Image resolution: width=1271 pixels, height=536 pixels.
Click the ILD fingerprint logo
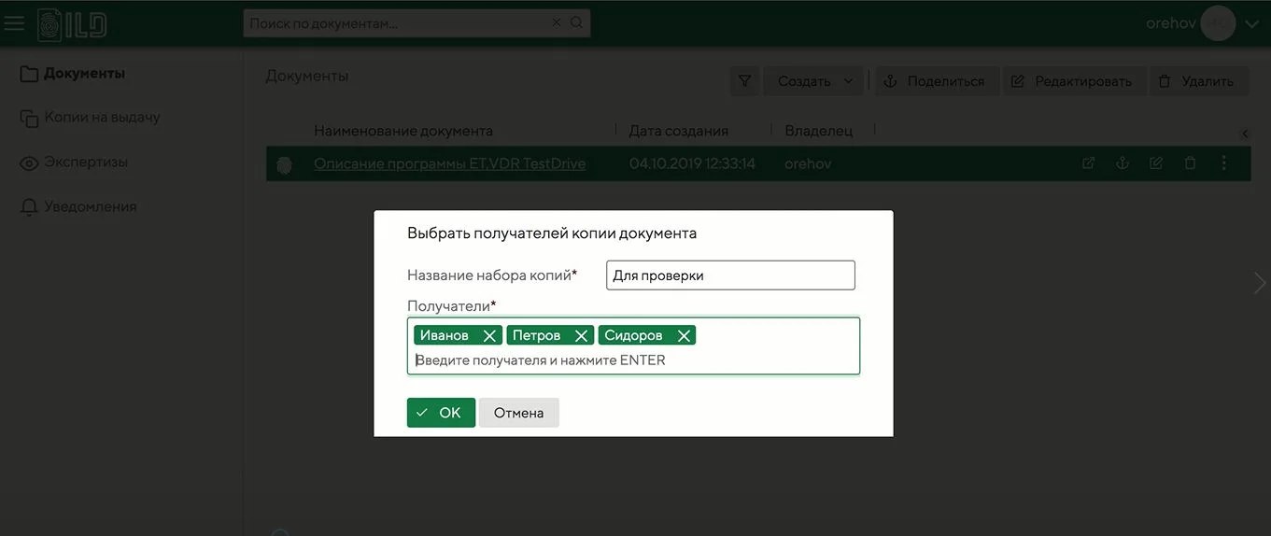pyautogui.click(x=72, y=23)
